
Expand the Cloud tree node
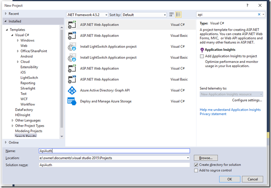[x=18, y=62]
